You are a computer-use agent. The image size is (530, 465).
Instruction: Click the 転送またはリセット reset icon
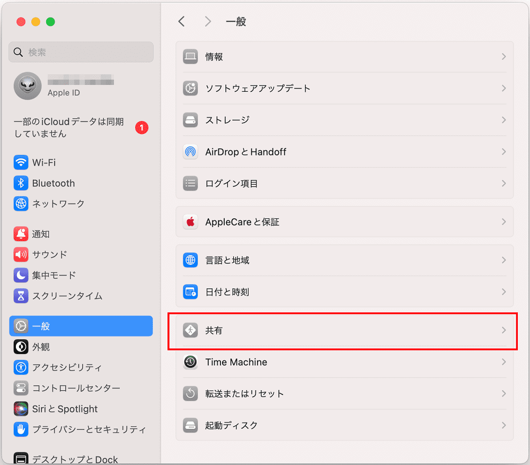(190, 393)
